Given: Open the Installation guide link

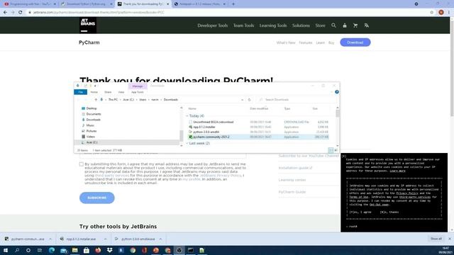Looking at the screenshot, I should pos(295,168).
